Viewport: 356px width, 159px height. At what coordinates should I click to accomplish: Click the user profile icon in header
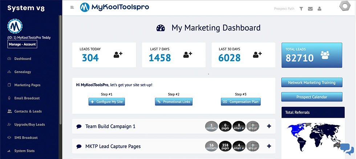(x=319, y=9)
